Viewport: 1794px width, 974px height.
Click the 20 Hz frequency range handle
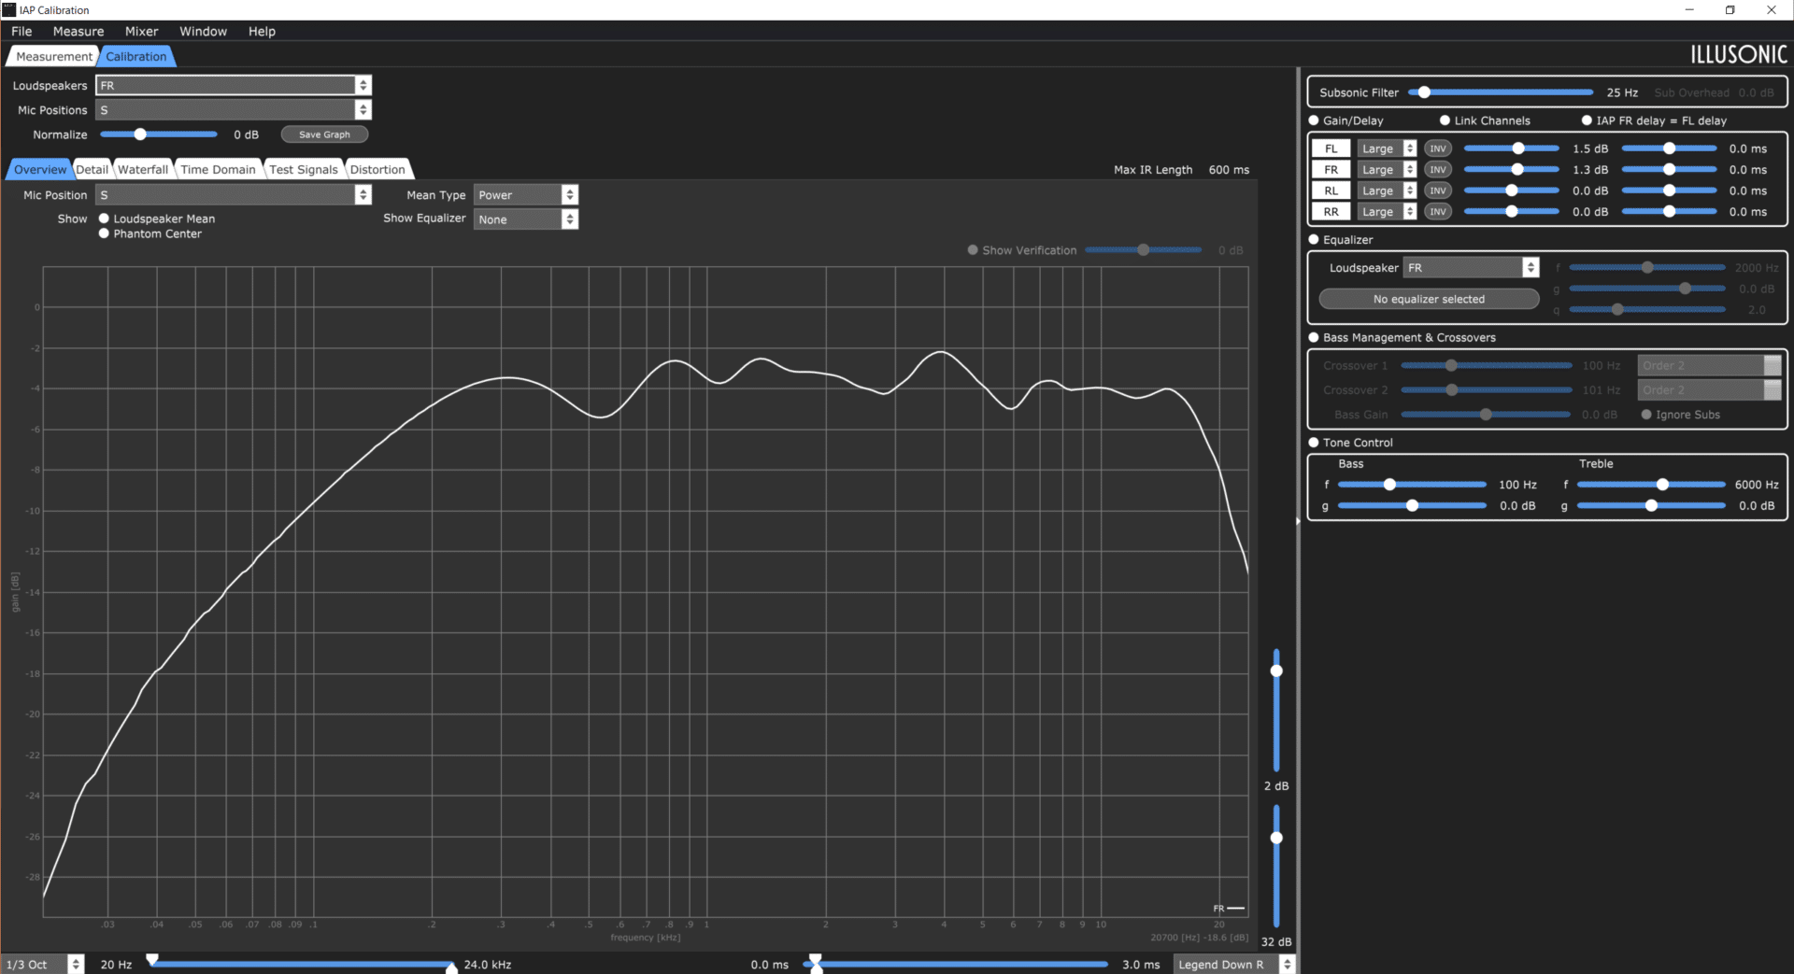point(152,959)
